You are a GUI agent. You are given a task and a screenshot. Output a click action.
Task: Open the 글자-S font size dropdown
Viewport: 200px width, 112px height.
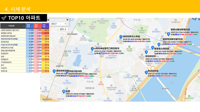(x=64, y=29)
